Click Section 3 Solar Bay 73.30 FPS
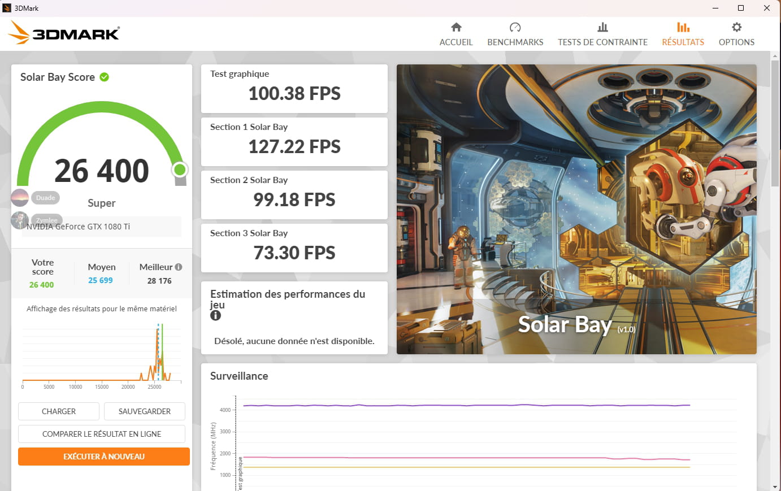 pos(294,248)
